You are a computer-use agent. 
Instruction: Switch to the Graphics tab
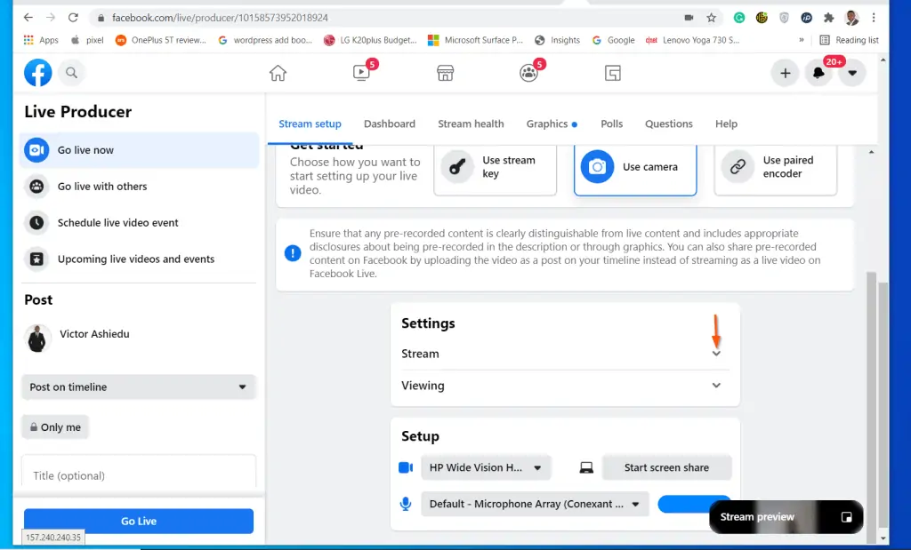[x=552, y=124]
